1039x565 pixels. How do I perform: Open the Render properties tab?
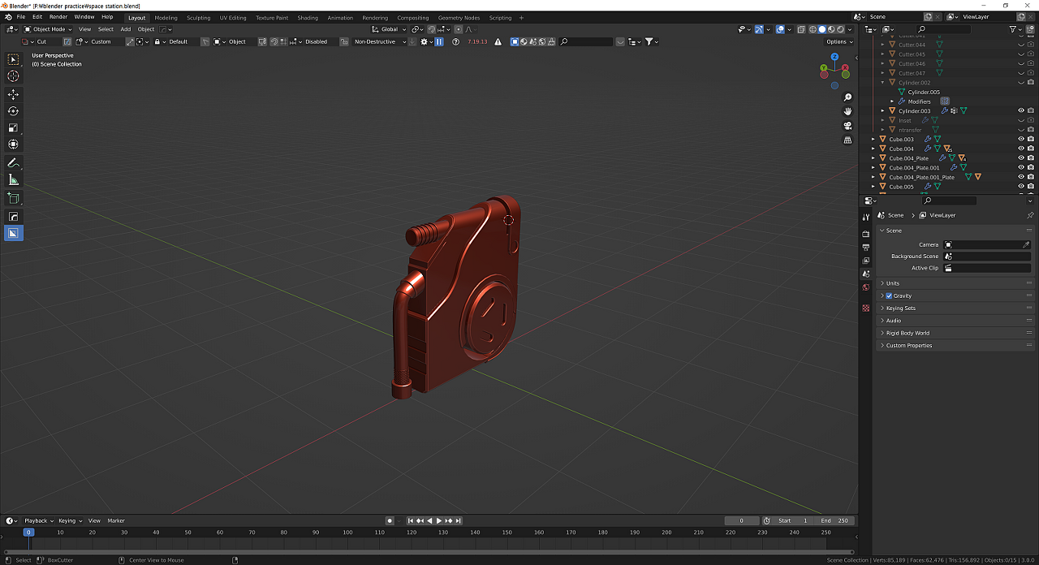click(866, 234)
